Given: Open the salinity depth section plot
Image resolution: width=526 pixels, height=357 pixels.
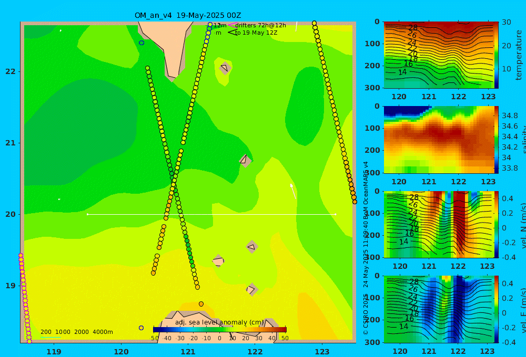Looking at the screenshot, I should coord(439,140).
